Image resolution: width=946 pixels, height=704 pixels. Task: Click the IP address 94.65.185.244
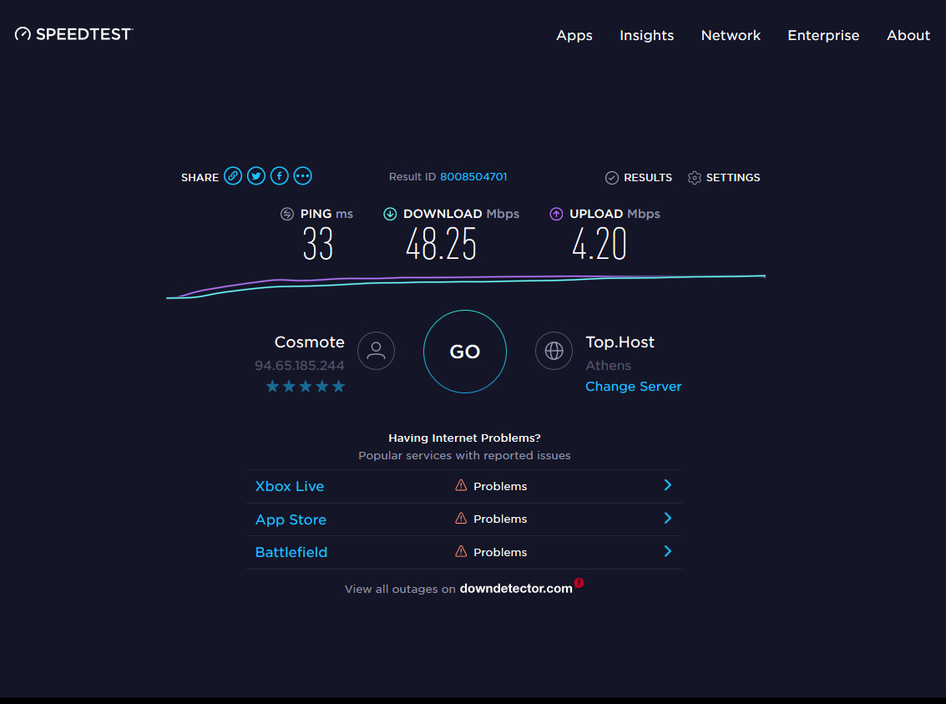coord(299,366)
